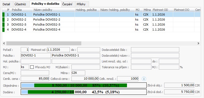Click the green status marker of row 1

click(x=3, y=14)
